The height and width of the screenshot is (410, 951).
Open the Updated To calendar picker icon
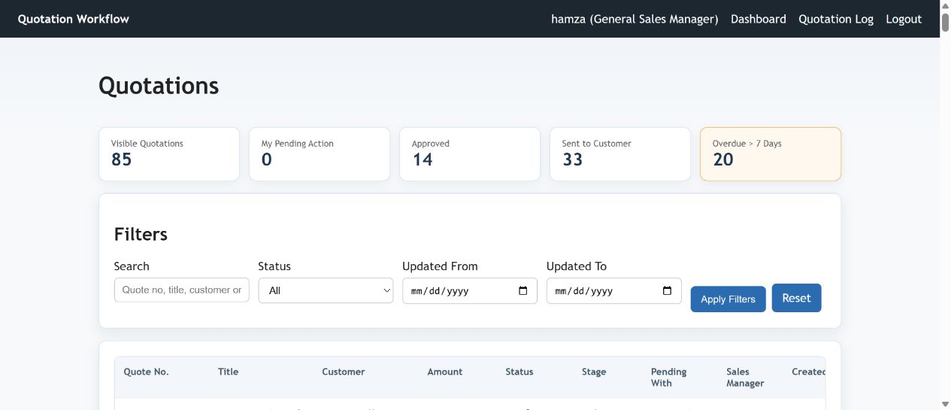click(x=667, y=291)
